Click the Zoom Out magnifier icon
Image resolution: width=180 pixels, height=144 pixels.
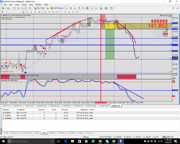coord(83,8)
